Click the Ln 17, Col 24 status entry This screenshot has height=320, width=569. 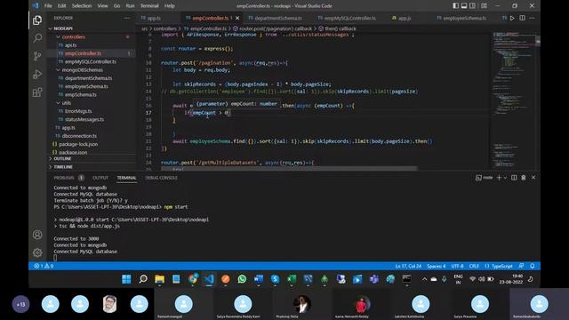click(x=408, y=267)
